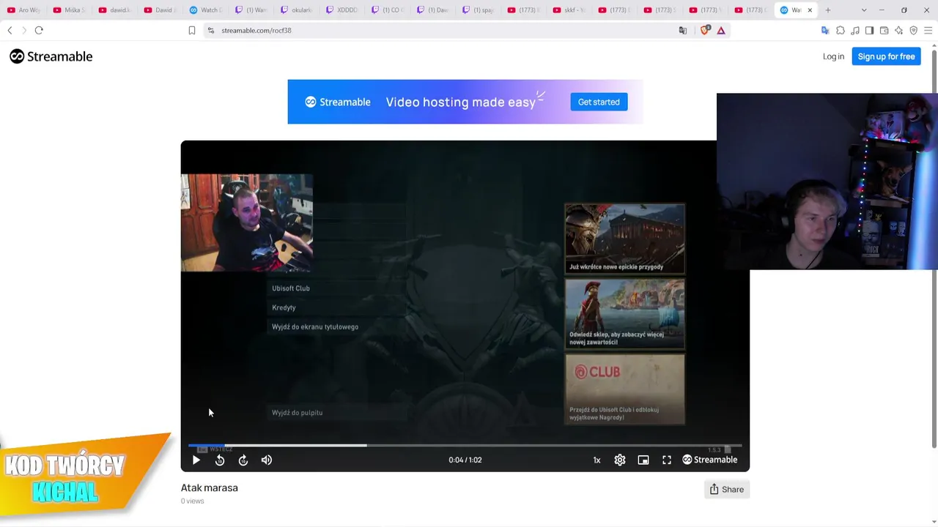This screenshot has width=938, height=527.
Task: Switch to the okulark Twitch tab
Action: [x=296, y=10]
